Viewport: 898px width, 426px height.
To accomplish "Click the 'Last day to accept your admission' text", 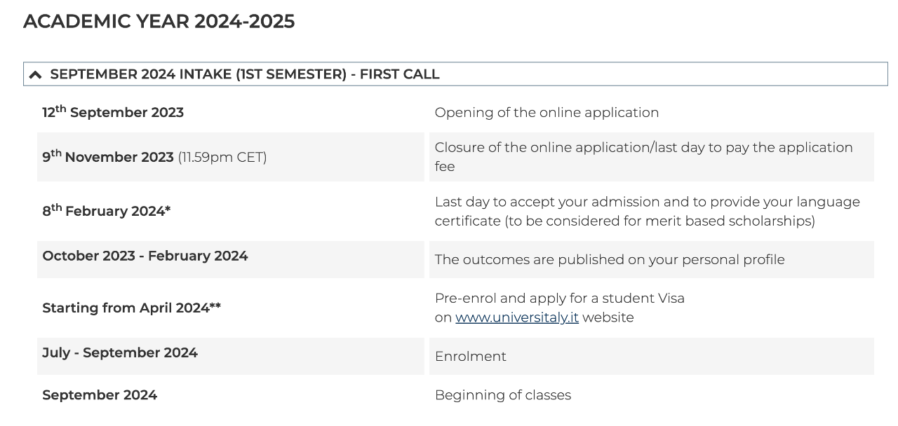I will coord(648,211).
